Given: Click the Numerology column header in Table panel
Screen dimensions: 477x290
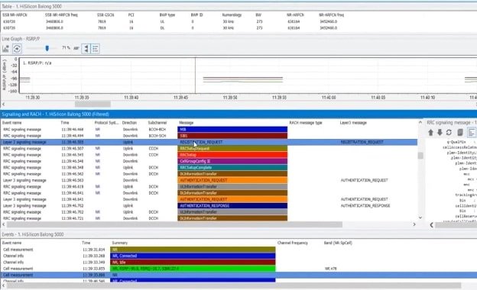Looking at the screenshot, I should click(x=232, y=14).
